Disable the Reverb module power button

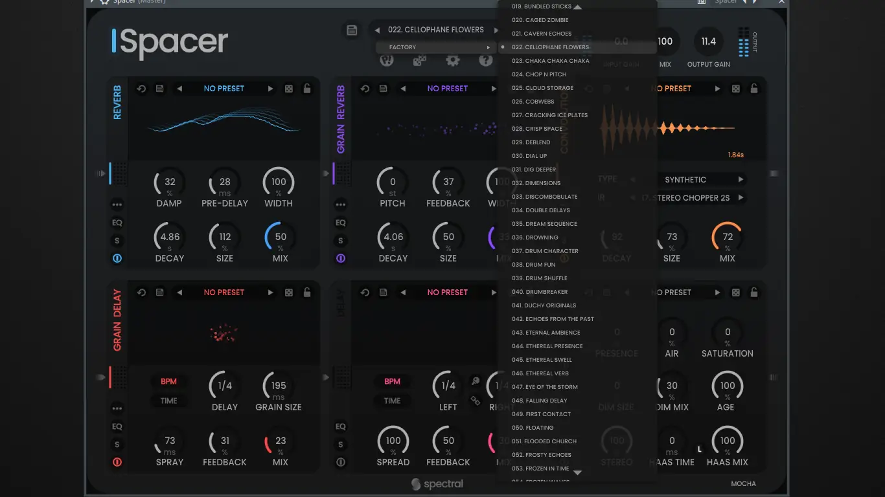pos(117,258)
